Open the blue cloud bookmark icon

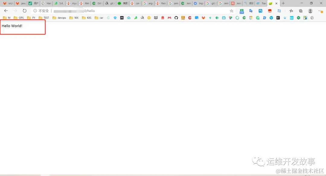(129, 18)
